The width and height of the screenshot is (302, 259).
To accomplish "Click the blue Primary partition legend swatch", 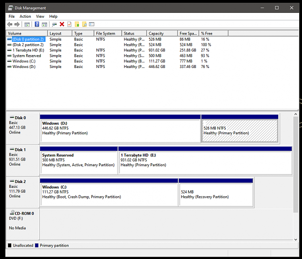I will tap(37, 245).
